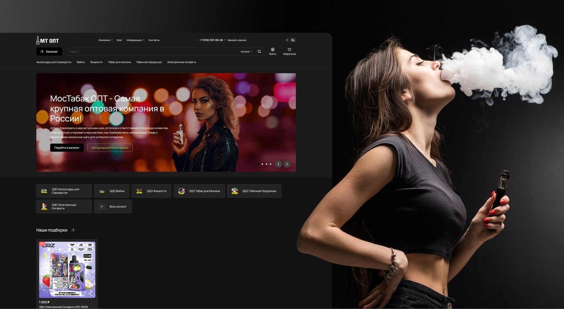Click ЭДО Табачная Продукция category icon
The height and width of the screenshot is (309, 564).
tap(234, 191)
